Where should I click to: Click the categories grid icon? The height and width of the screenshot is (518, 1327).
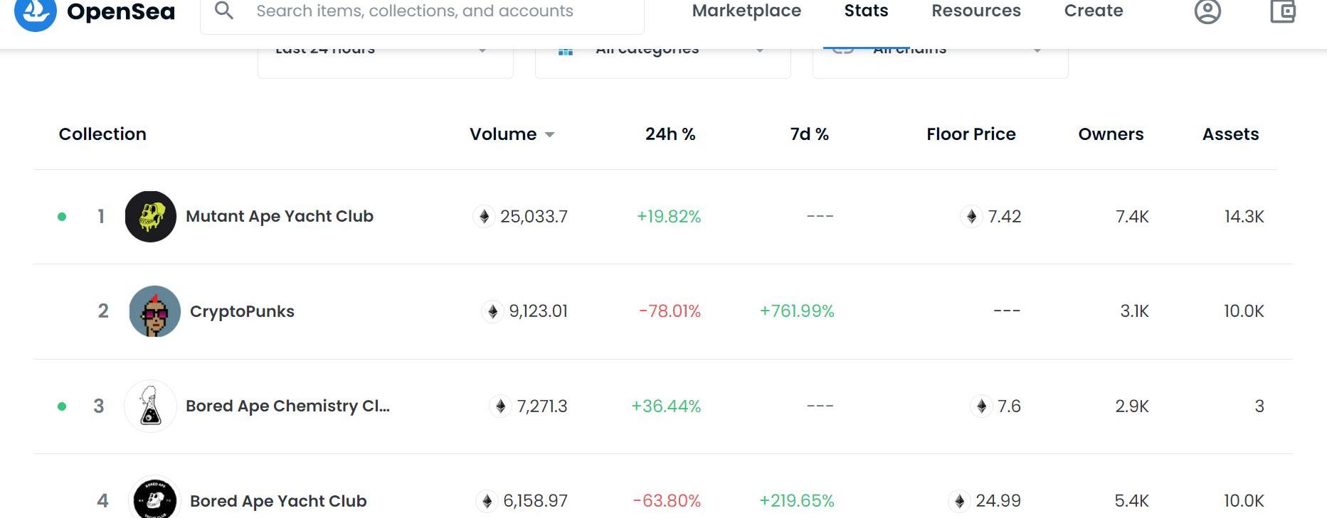click(566, 52)
